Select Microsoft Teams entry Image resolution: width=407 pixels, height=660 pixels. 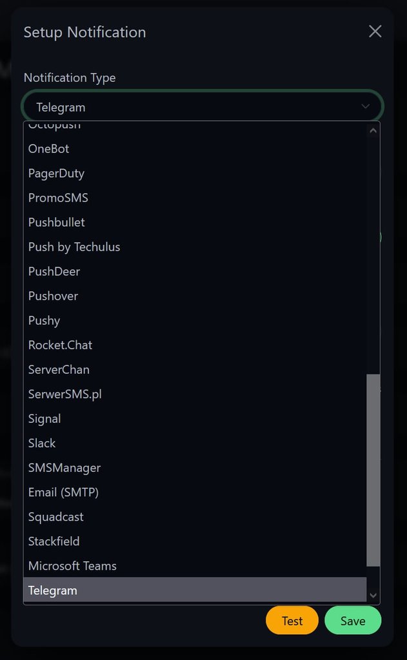[195, 566]
